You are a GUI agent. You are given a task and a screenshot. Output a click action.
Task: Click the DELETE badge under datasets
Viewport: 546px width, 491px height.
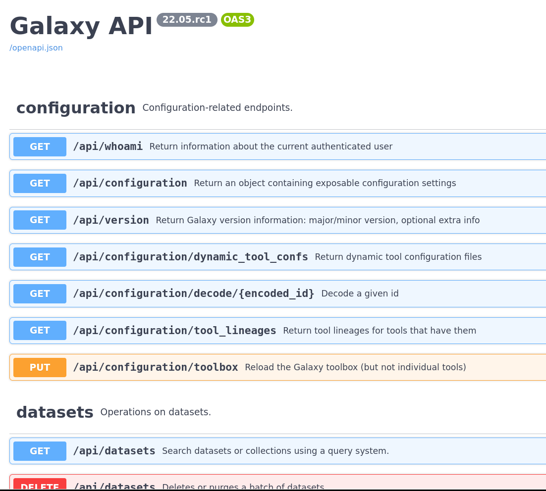pos(40,486)
